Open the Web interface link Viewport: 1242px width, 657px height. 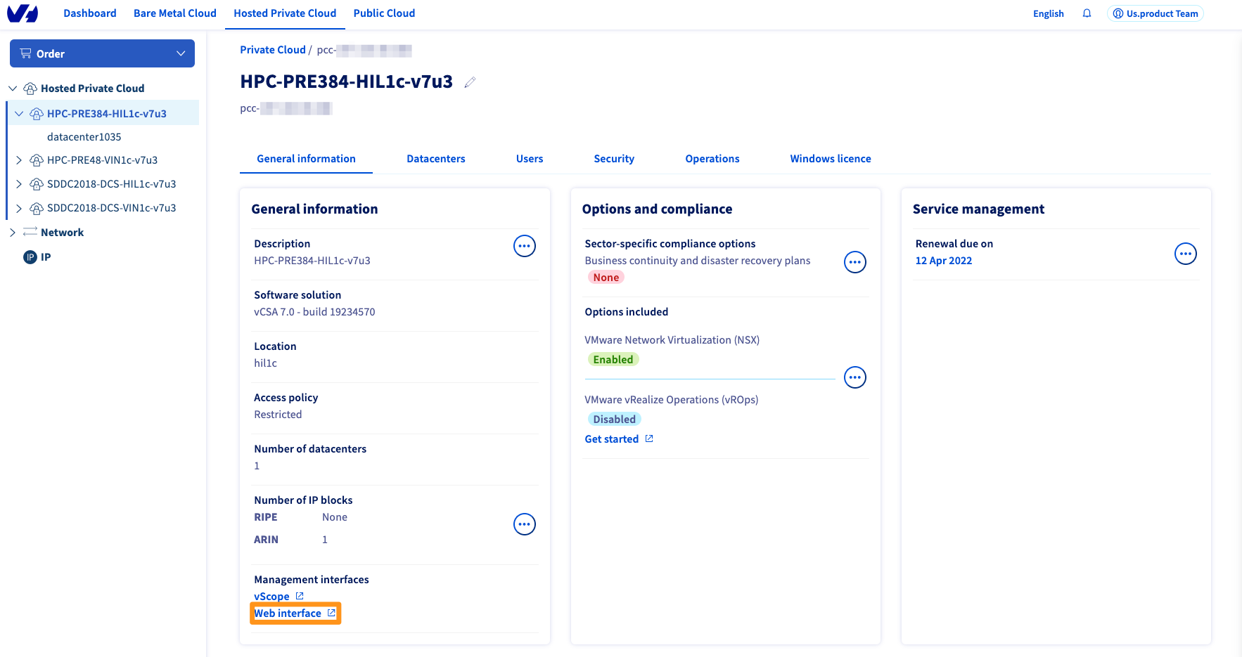click(288, 613)
